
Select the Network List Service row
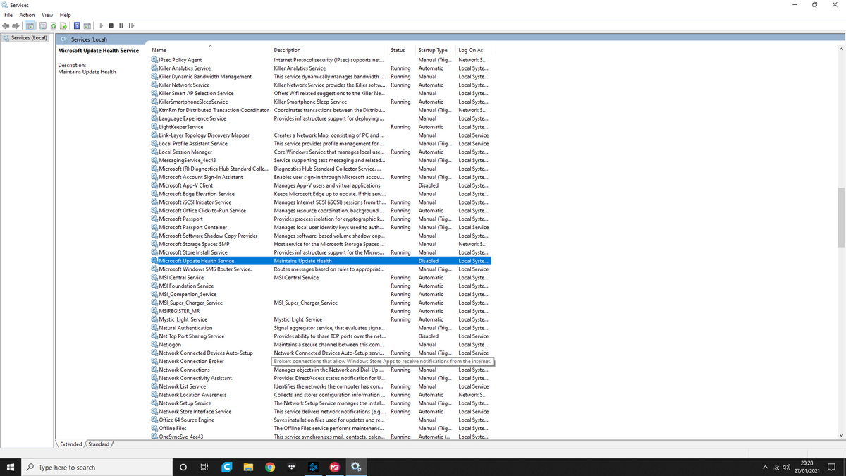[x=321, y=386]
